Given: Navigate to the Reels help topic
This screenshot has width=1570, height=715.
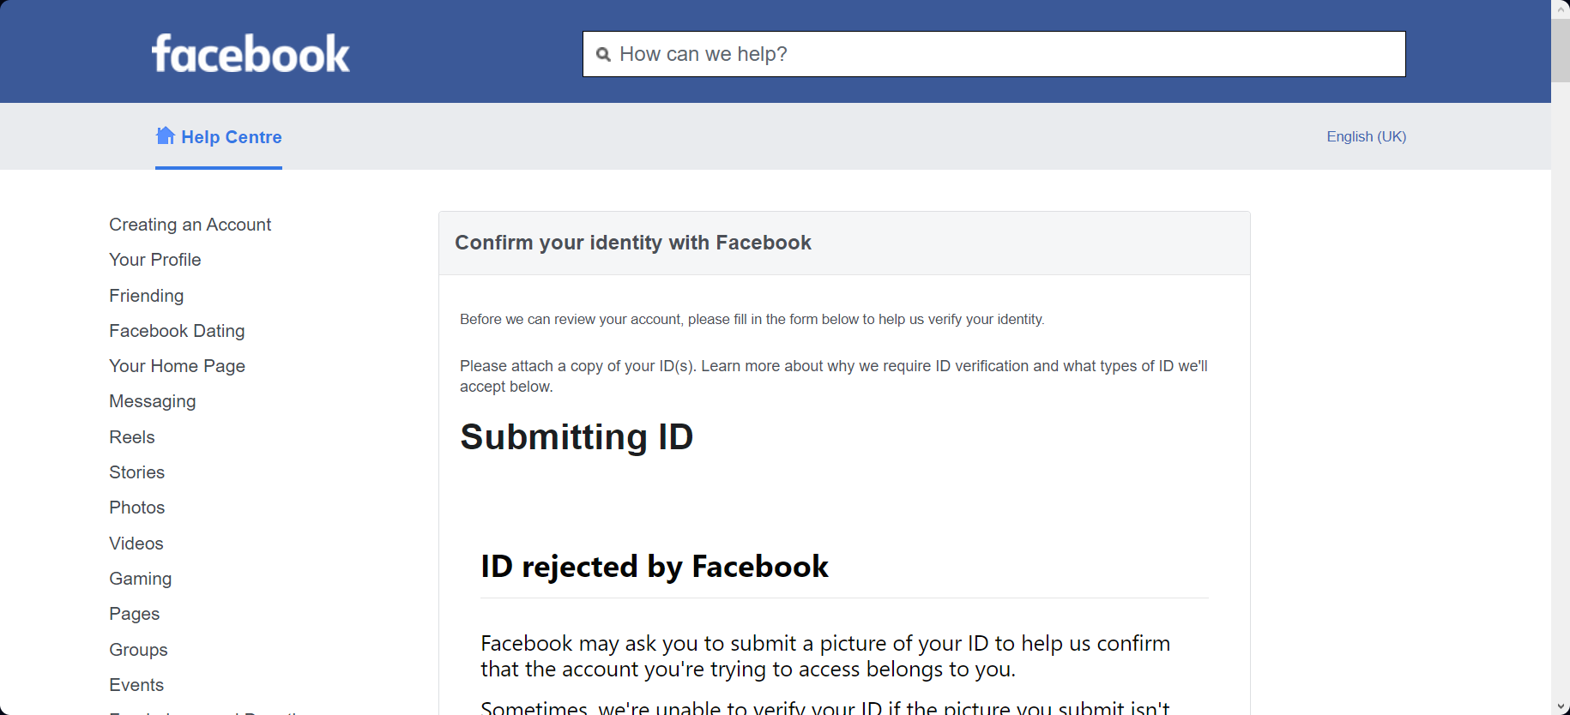Looking at the screenshot, I should tap(131, 437).
